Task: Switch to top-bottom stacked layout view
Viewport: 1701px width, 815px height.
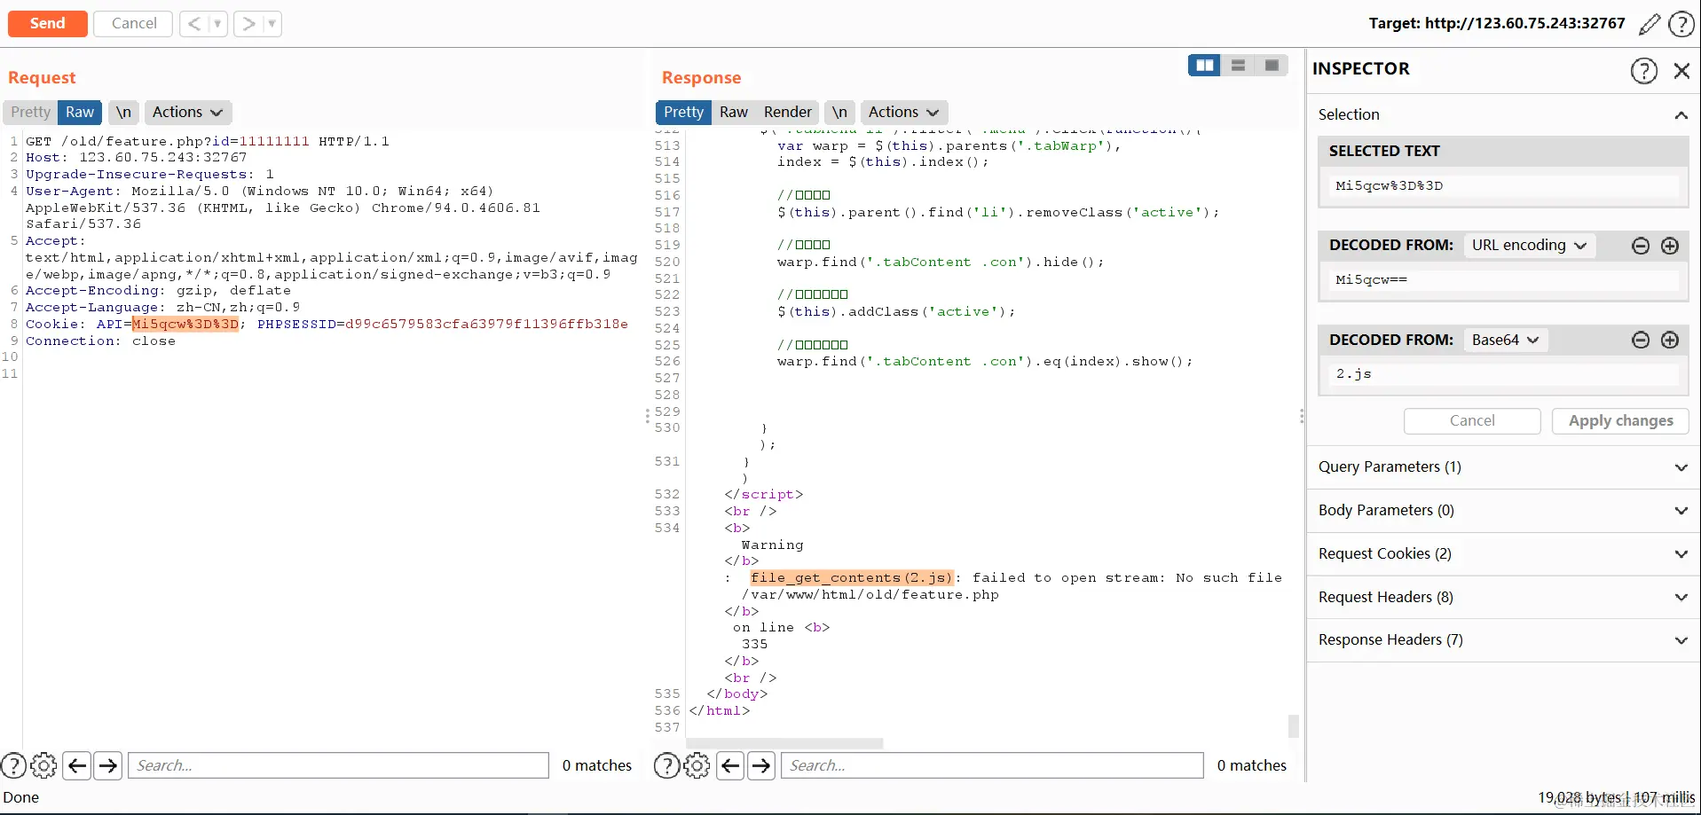Action: (x=1238, y=66)
